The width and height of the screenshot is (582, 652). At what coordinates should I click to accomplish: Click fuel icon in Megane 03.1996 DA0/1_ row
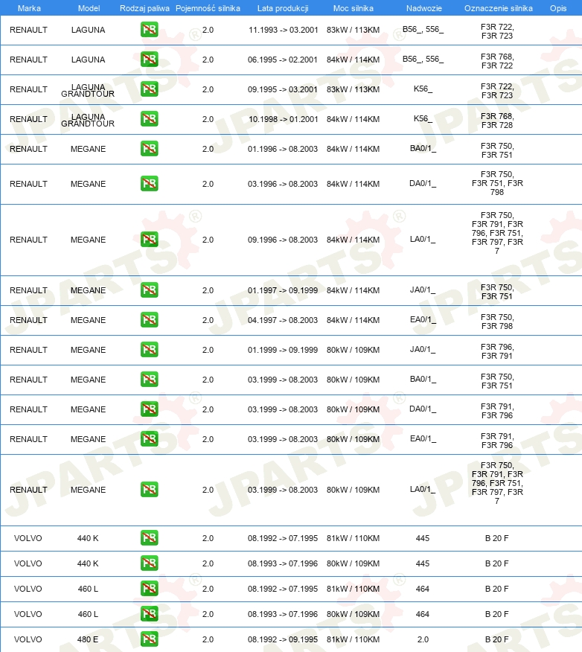click(150, 183)
